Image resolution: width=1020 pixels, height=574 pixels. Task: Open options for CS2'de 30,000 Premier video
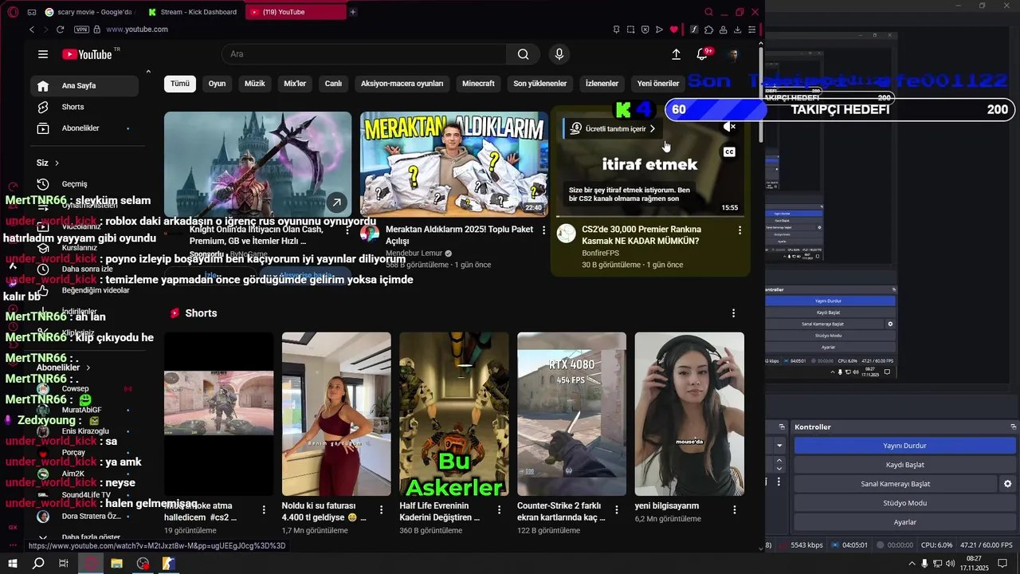739,230
